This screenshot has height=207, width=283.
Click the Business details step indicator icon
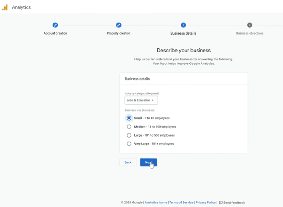point(183,25)
